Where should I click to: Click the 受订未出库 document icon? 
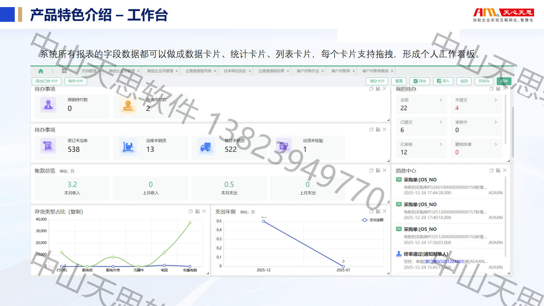click(x=48, y=146)
